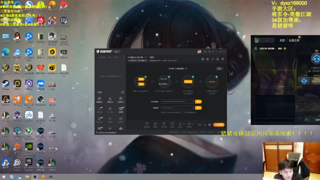Switch to the 主页 tab in game client
This screenshot has height=180, width=320.
tap(282, 40)
